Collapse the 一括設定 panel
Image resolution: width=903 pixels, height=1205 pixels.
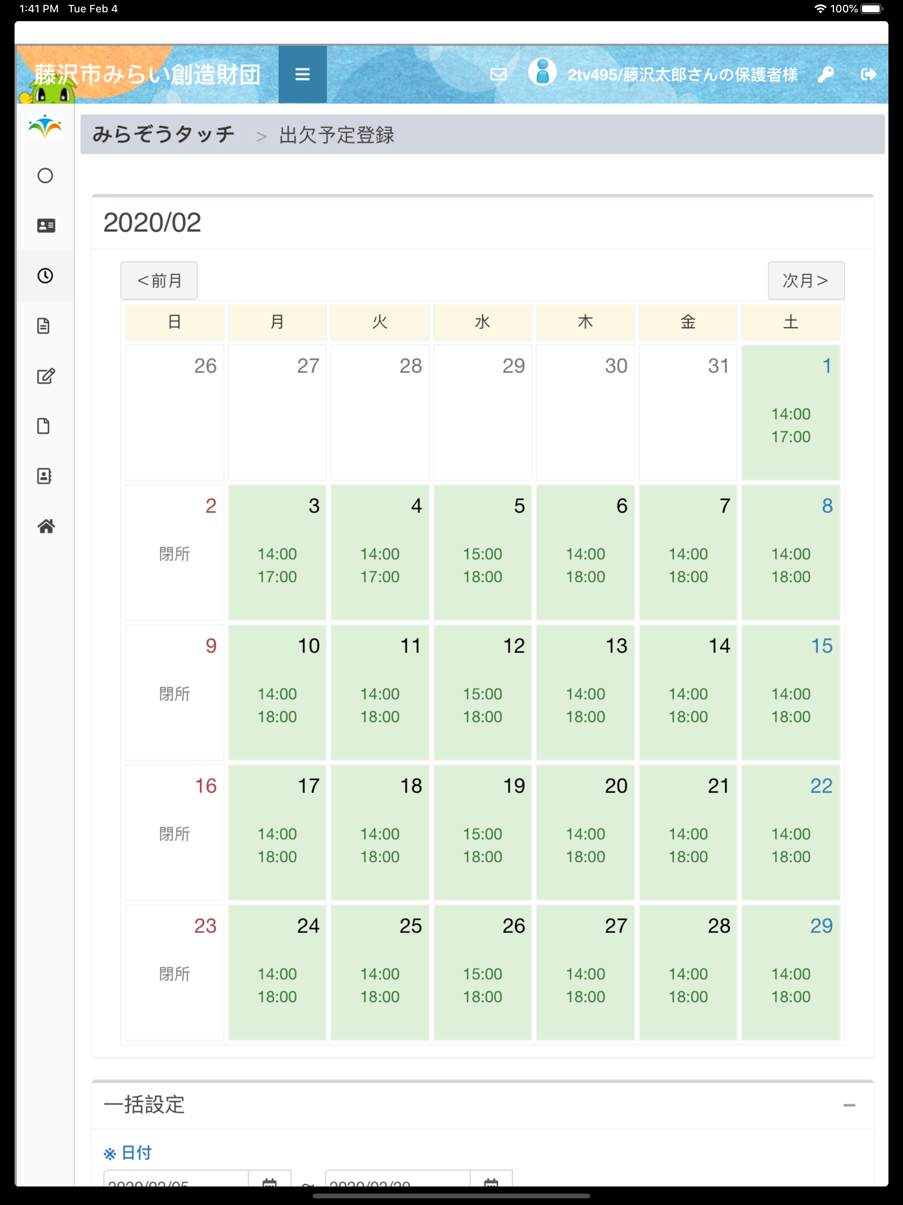pos(849,1105)
